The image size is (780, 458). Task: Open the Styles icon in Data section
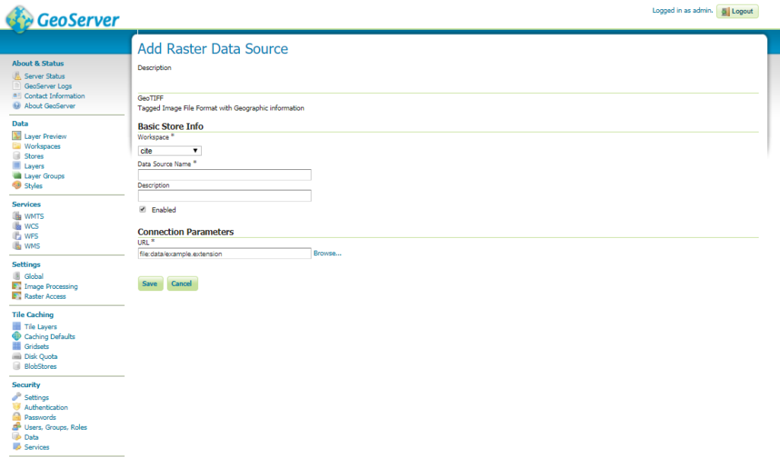coord(16,186)
